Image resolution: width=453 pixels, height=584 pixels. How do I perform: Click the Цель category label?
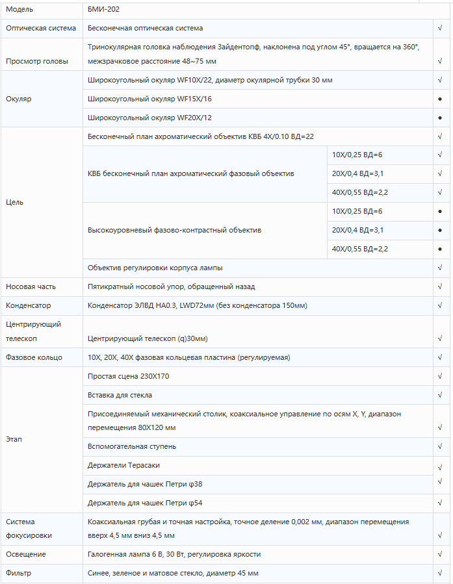tap(14, 202)
